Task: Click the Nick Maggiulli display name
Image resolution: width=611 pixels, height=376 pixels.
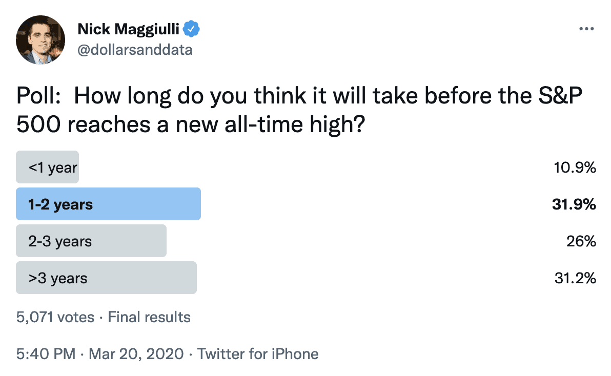Action: tap(128, 29)
